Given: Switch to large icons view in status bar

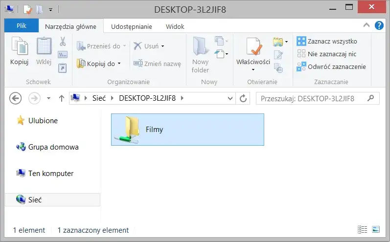Looking at the screenshot, I should click(376, 229).
